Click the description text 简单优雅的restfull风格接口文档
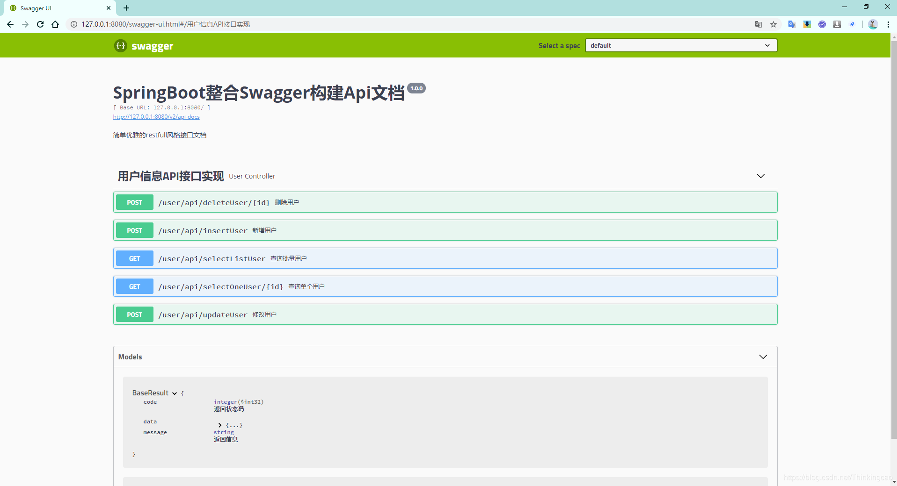 [160, 135]
